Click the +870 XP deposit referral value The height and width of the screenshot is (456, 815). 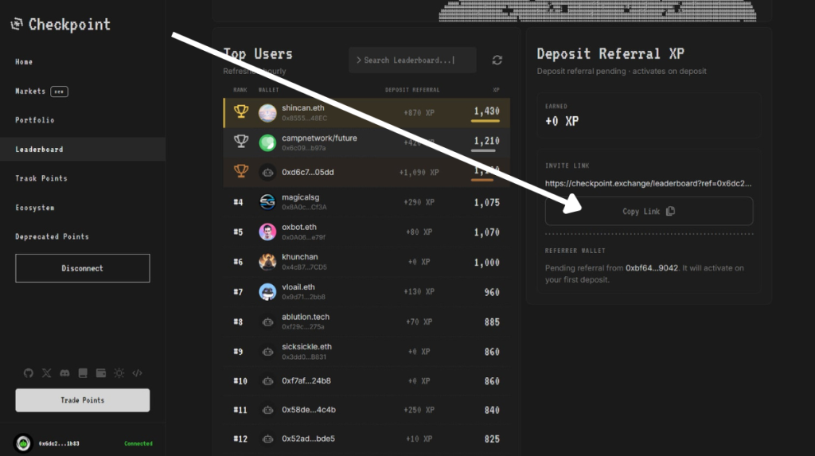coord(419,113)
